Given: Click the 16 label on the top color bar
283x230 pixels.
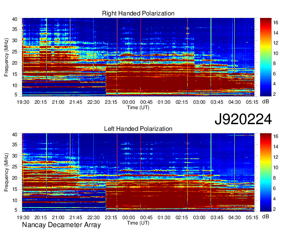Looking at the screenshot, I should coord(276,22).
